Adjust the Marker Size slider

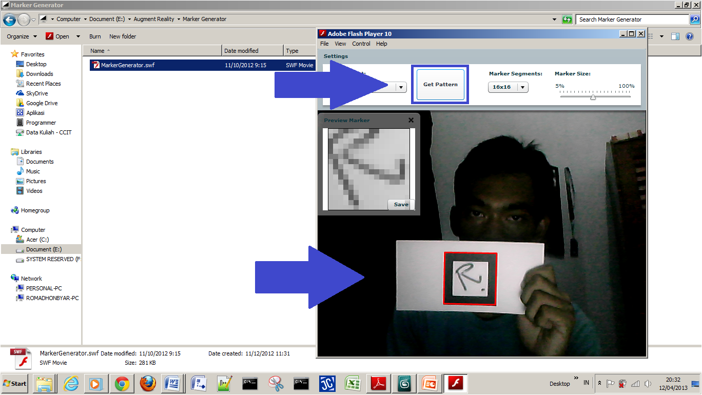(x=594, y=96)
